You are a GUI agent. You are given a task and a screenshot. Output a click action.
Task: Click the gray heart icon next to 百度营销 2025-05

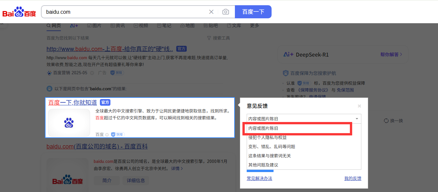(x=92, y=73)
